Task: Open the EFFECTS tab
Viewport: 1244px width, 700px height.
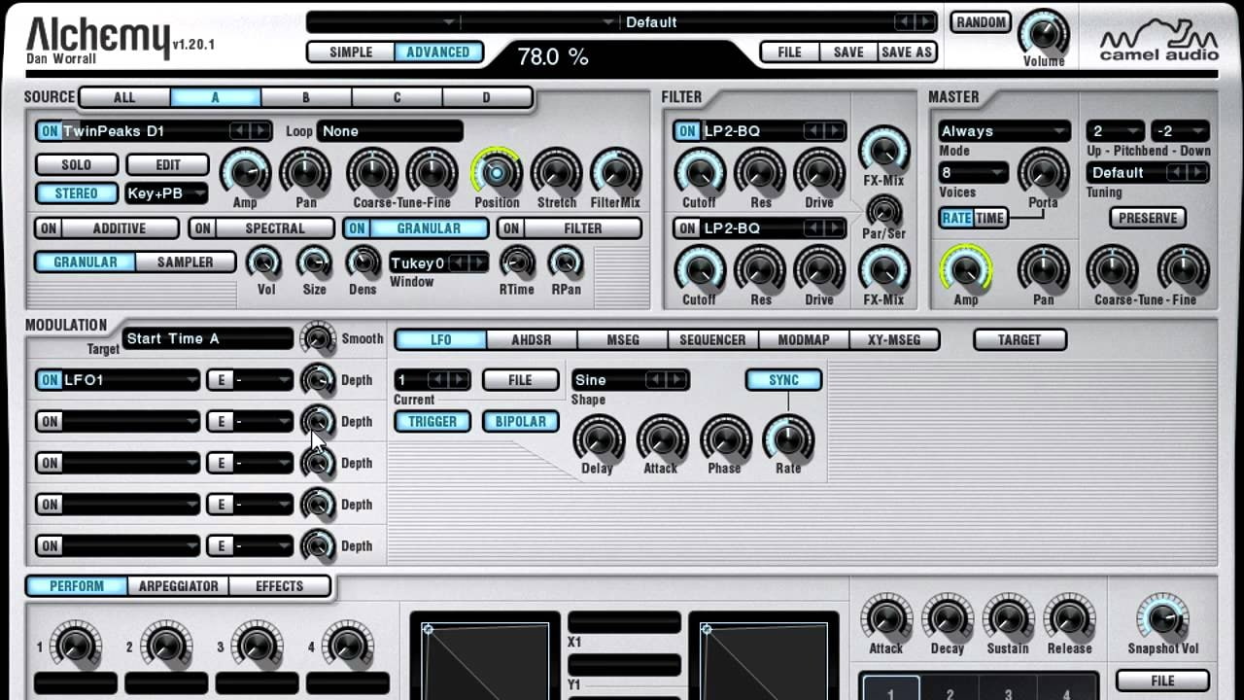Action: (x=279, y=586)
